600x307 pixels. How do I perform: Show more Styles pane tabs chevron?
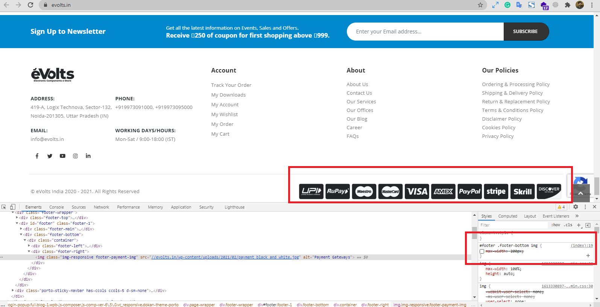tap(577, 216)
